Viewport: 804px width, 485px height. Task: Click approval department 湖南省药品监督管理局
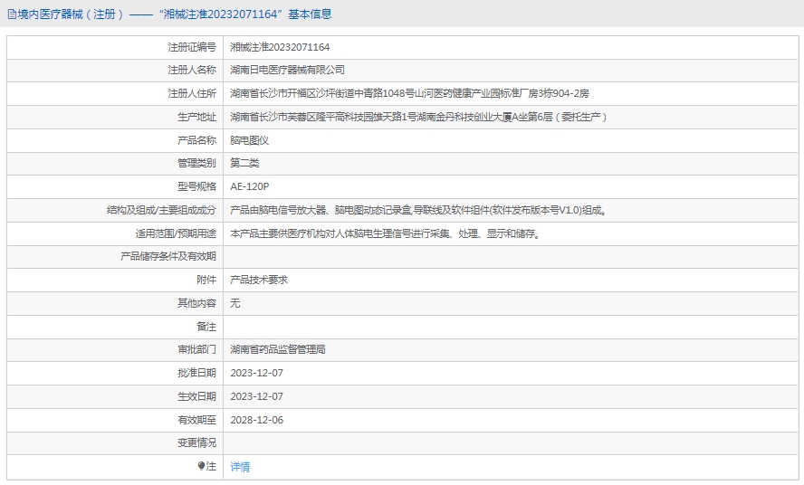(278, 349)
